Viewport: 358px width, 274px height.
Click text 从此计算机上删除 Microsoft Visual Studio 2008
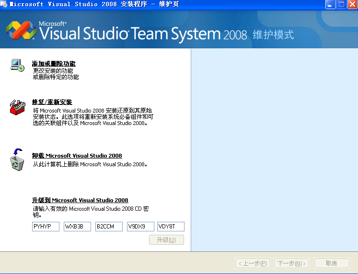[x=90, y=164]
